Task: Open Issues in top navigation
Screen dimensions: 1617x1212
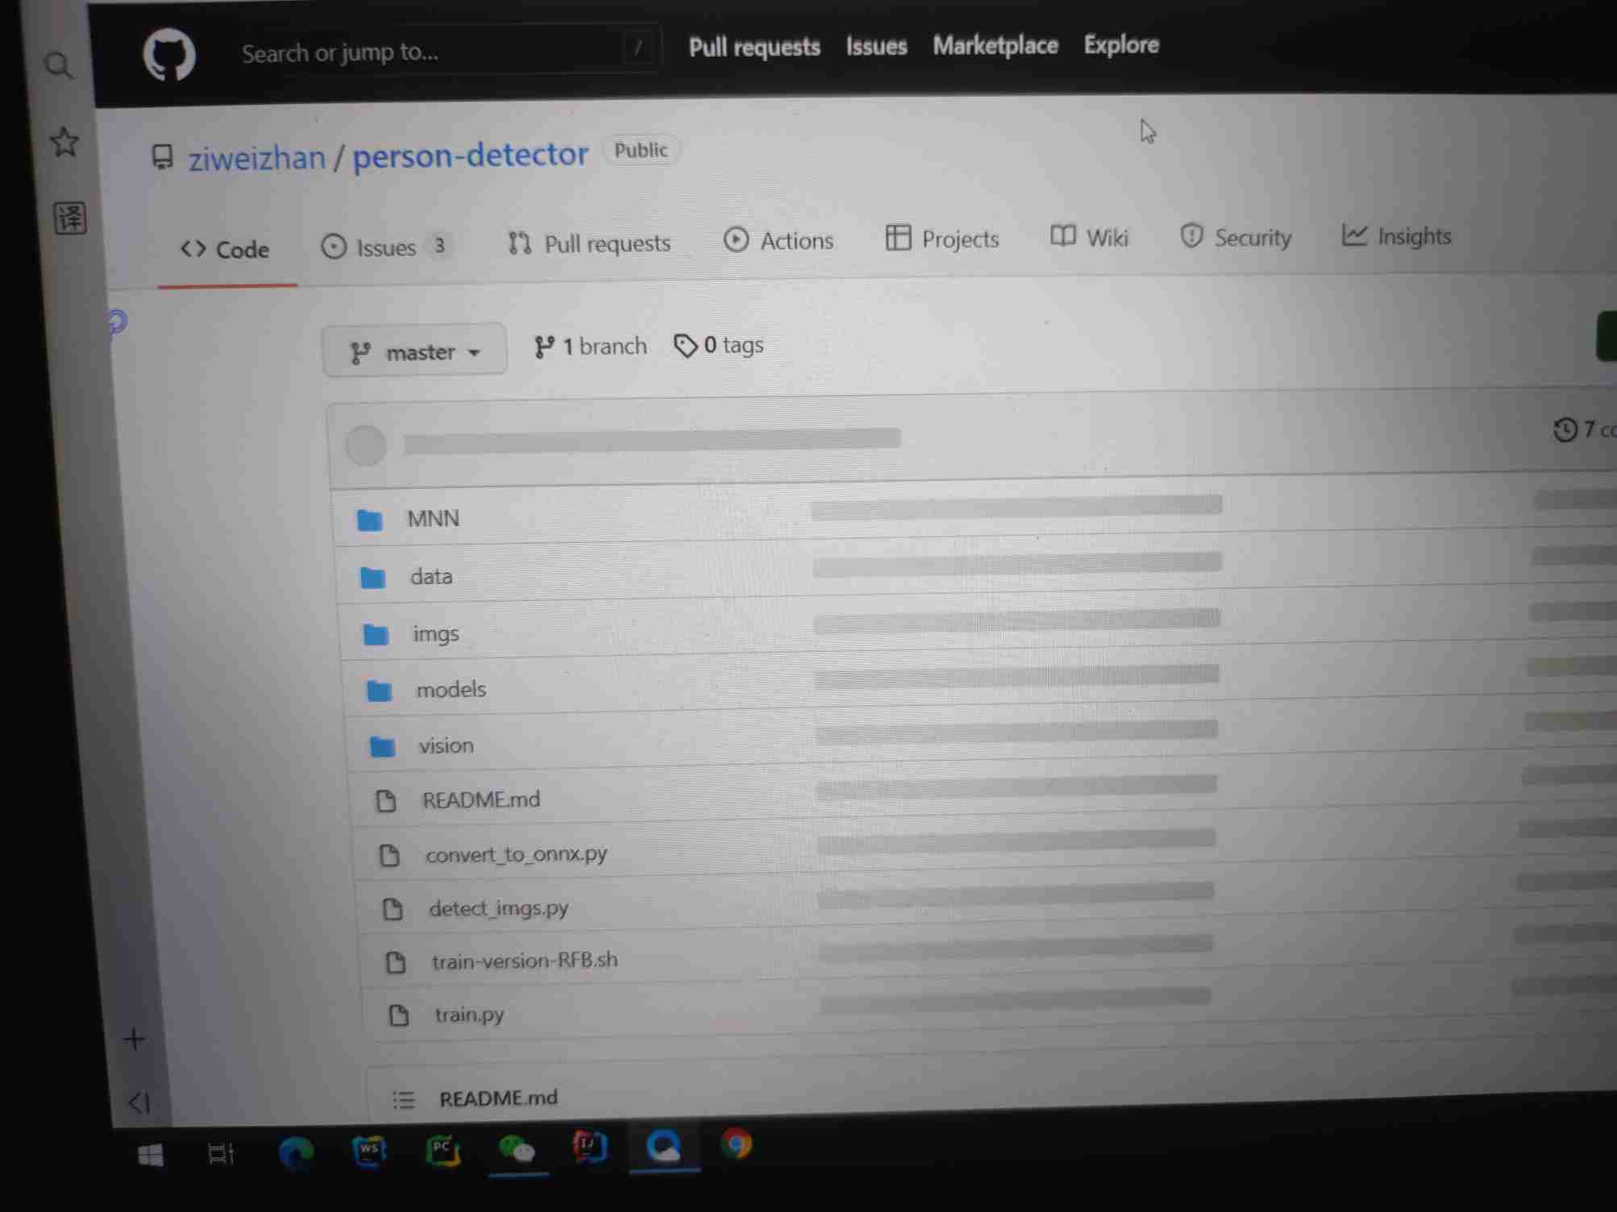Action: point(876,46)
